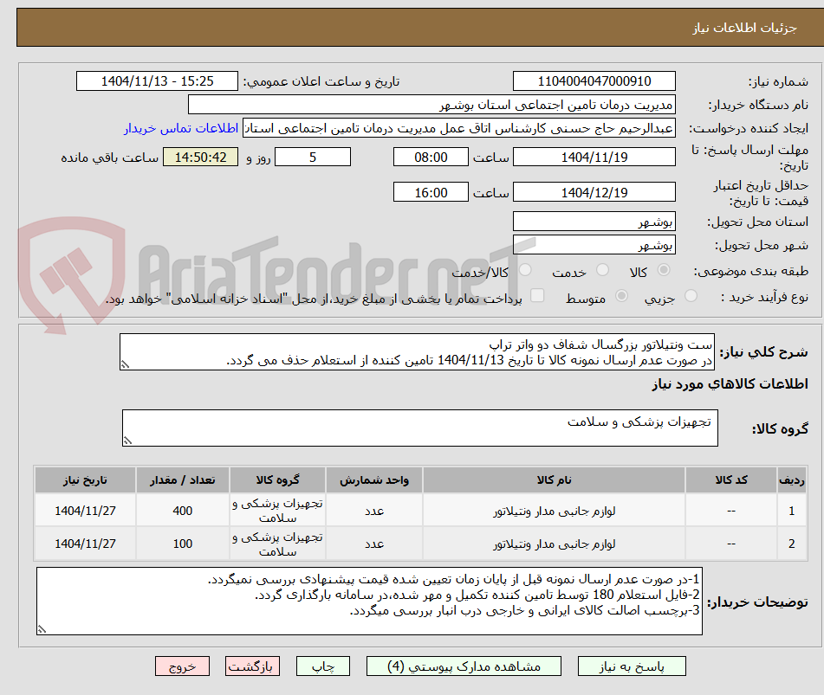The height and width of the screenshot is (695, 824).
Task: Click the تعداد / مقدار column header
Action: 182,479
